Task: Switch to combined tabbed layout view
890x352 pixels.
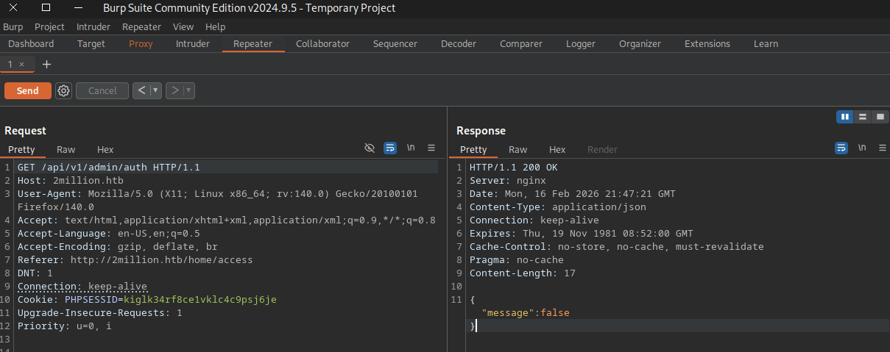Action: 880,117
